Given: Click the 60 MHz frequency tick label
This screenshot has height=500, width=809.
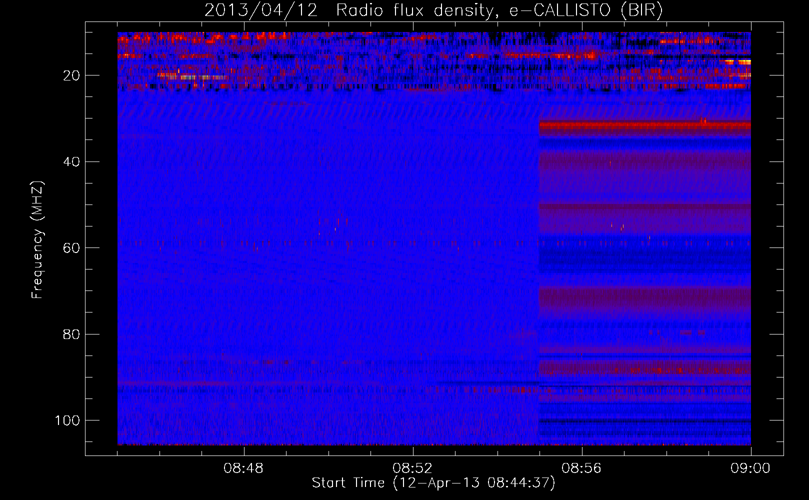Looking at the screenshot, I should click(x=71, y=248).
